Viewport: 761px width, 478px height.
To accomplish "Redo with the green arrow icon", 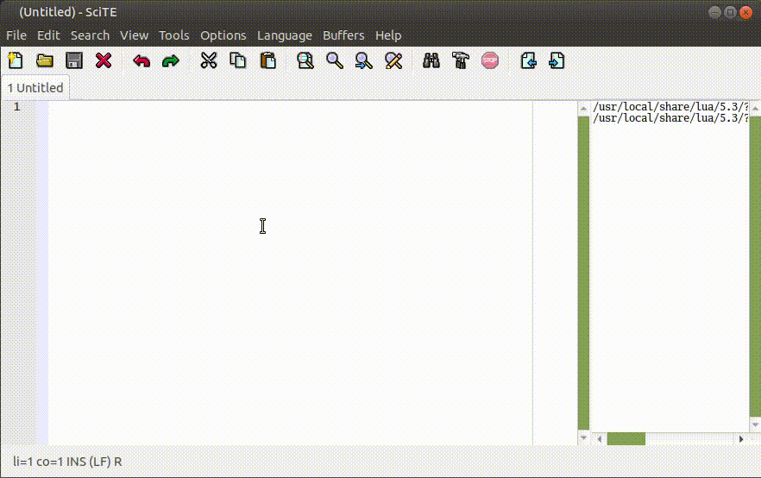I will point(170,61).
